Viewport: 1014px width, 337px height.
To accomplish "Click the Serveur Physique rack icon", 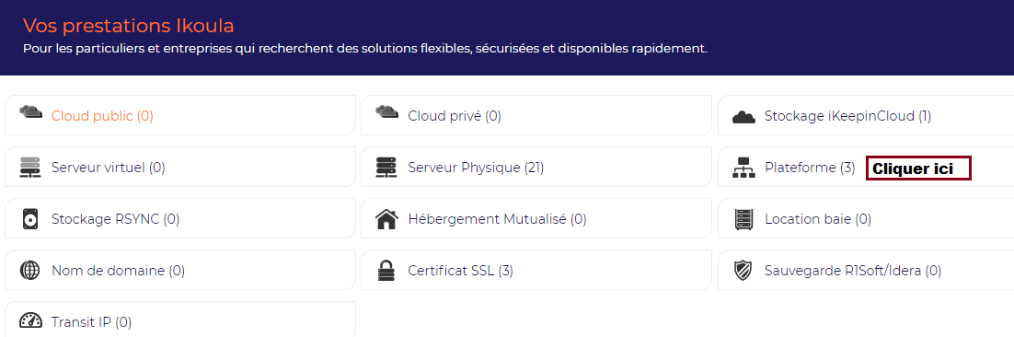I will (x=386, y=168).
